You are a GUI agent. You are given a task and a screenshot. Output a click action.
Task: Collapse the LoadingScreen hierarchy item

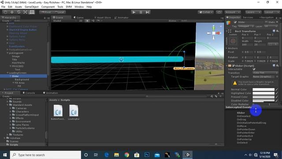7,73
